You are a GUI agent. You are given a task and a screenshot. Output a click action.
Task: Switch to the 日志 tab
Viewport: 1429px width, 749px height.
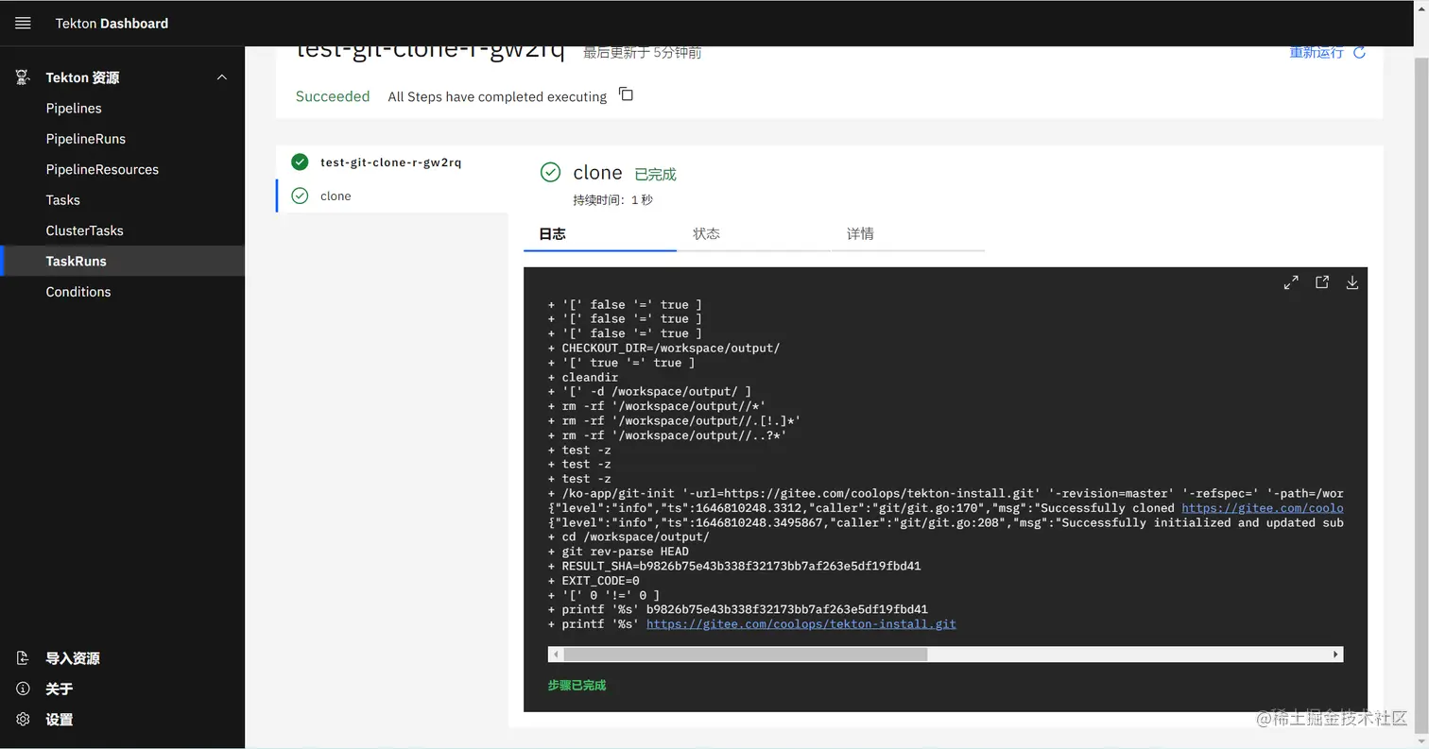(x=600, y=234)
